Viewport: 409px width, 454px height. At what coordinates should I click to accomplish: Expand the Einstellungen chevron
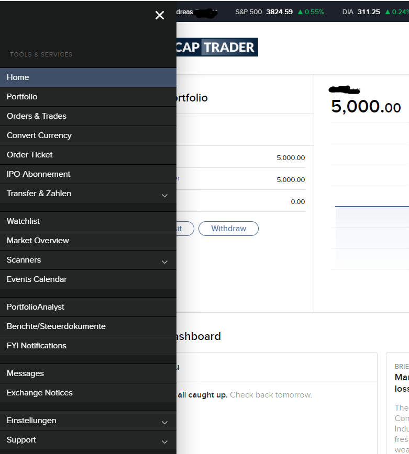click(x=164, y=423)
